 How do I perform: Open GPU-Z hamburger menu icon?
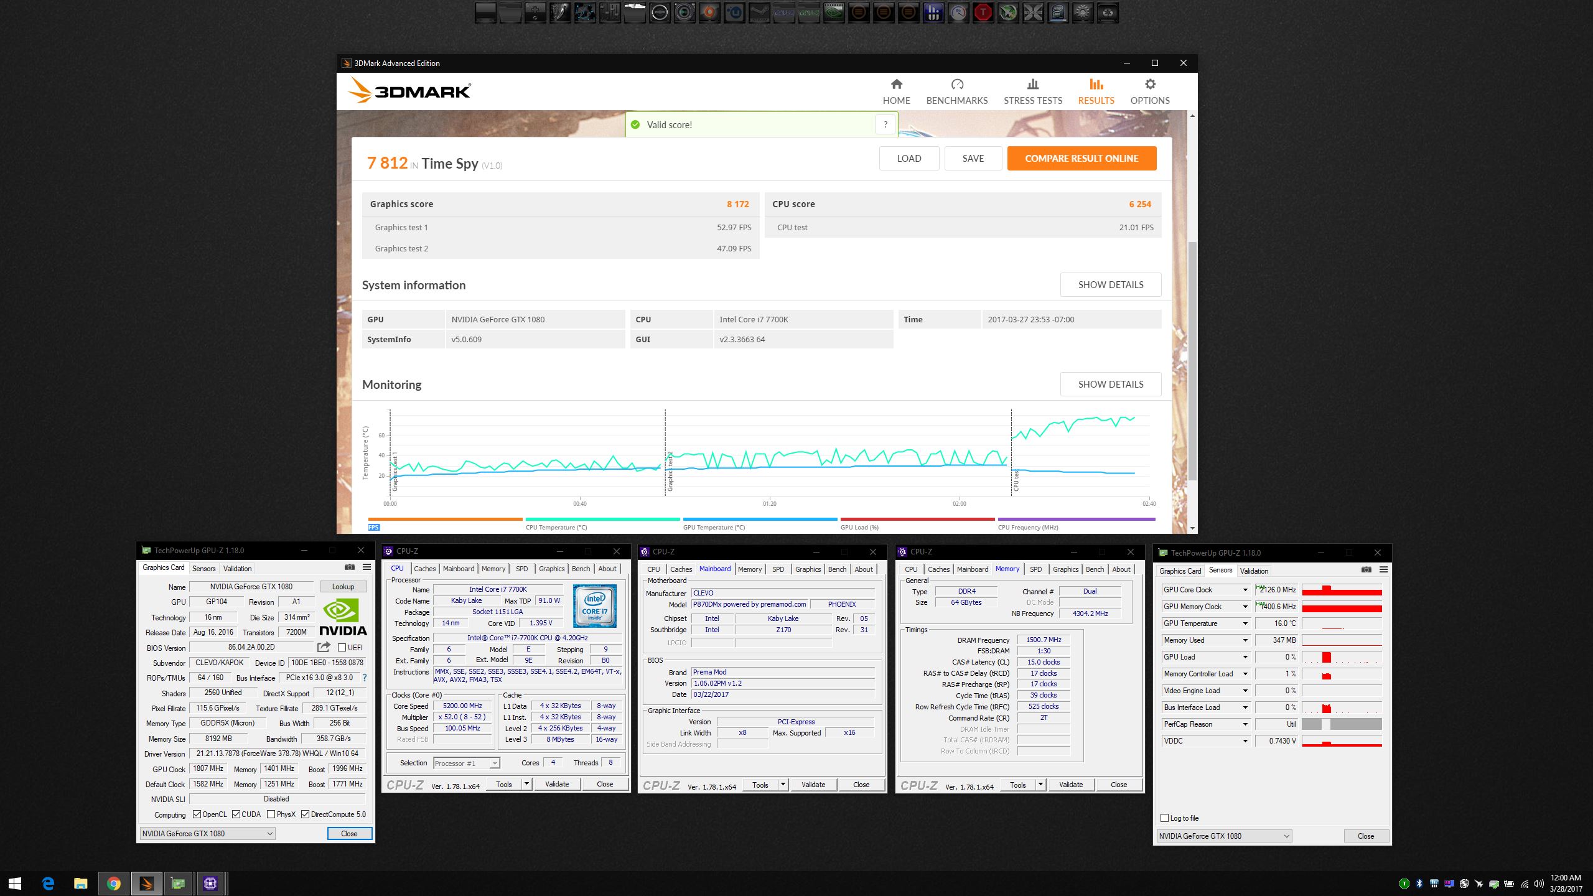click(x=367, y=567)
